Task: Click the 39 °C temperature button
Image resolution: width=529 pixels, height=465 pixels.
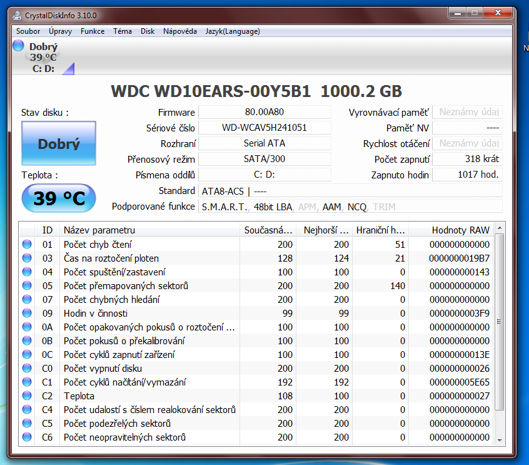Action: pos(59,198)
